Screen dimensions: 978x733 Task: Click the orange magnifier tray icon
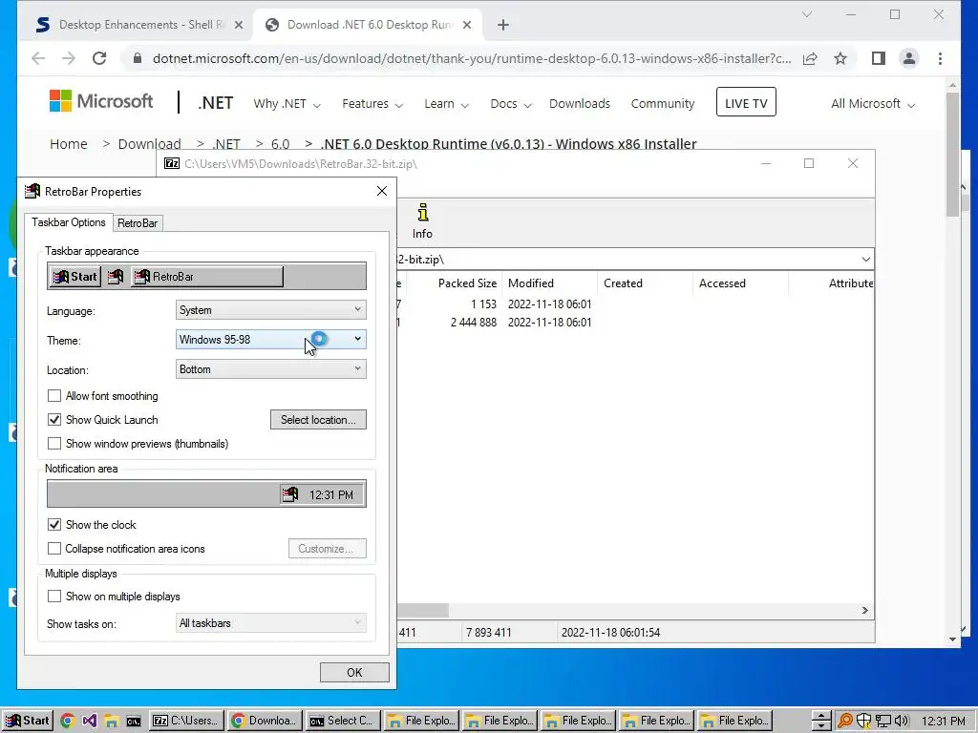click(844, 721)
